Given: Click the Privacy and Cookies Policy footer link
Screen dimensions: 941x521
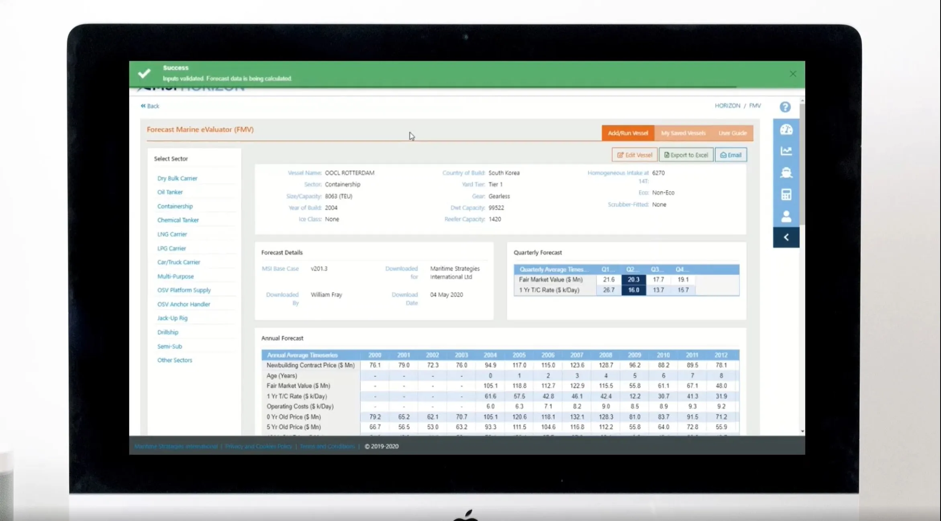Looking at the screenshot, I should [x=259, y=446].
